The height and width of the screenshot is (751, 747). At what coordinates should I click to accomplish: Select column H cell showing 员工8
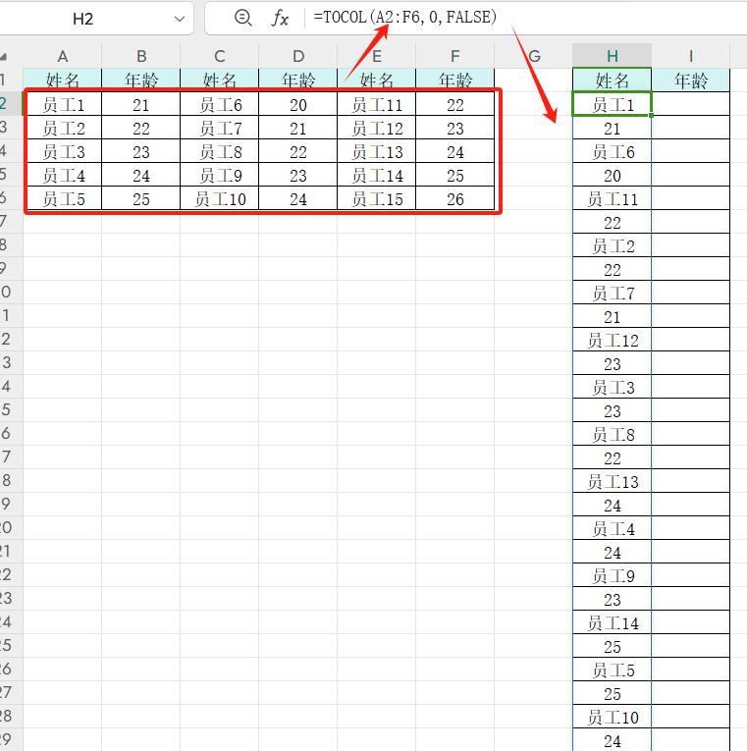[x=612, y=434]
